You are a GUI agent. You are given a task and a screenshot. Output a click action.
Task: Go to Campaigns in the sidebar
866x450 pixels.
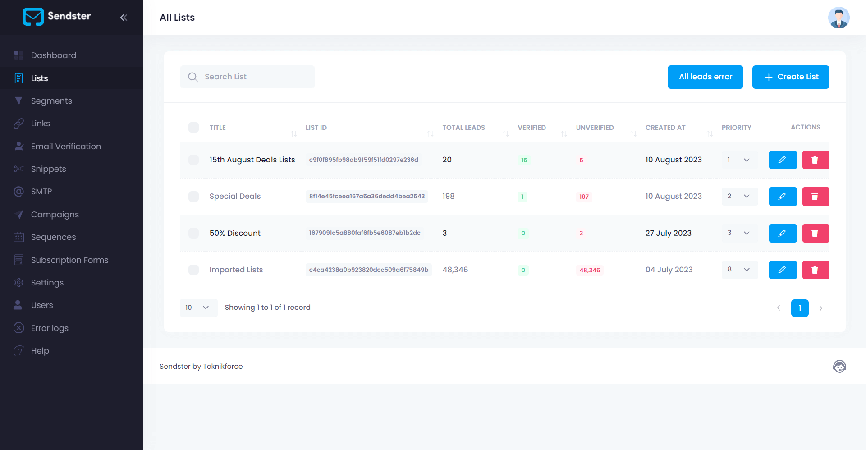point(55,215)
